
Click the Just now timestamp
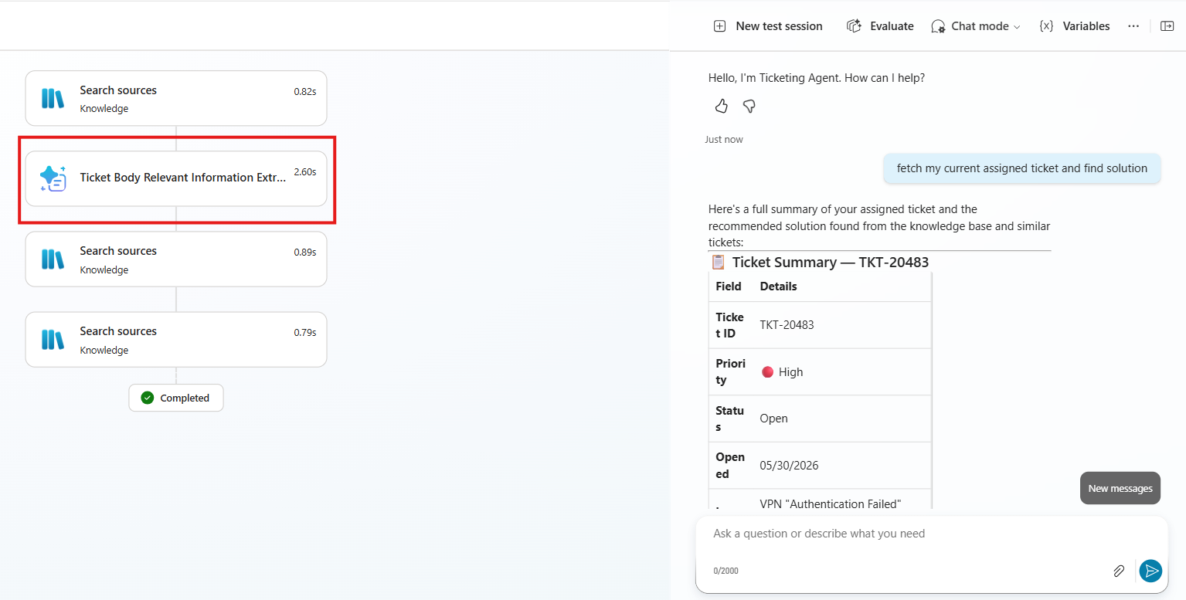(724, 140)
